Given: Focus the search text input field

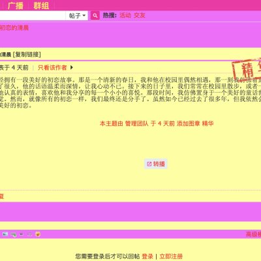Looking at the screenshot, I should pyautogui.click(x=33, y=16).
